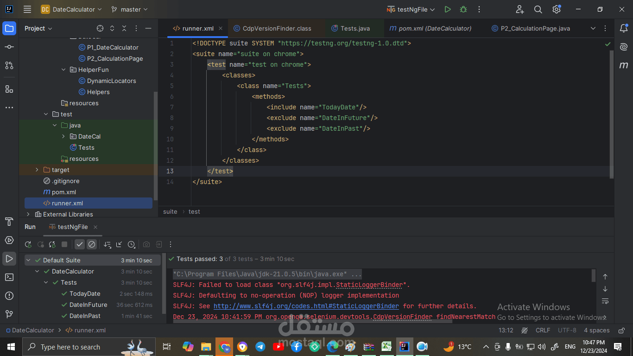Open the slf4j.org StaticLoggerBinder link

pos(306,306)
